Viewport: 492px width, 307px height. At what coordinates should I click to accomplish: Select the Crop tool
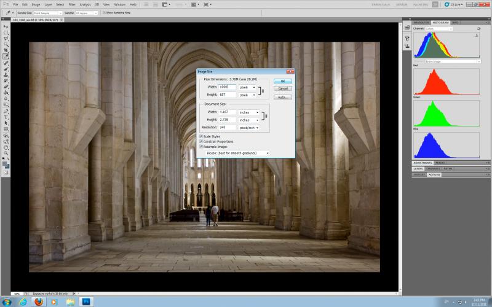(6, 50)
